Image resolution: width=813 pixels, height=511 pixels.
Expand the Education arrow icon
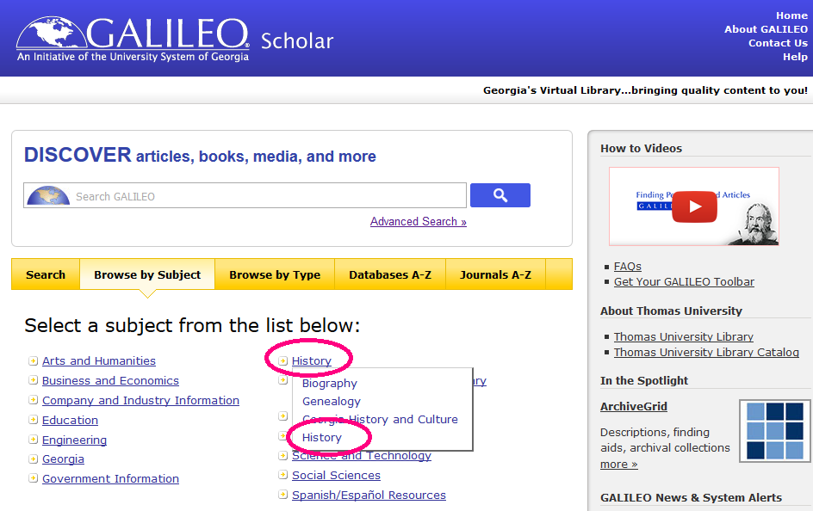click(34, 420)
